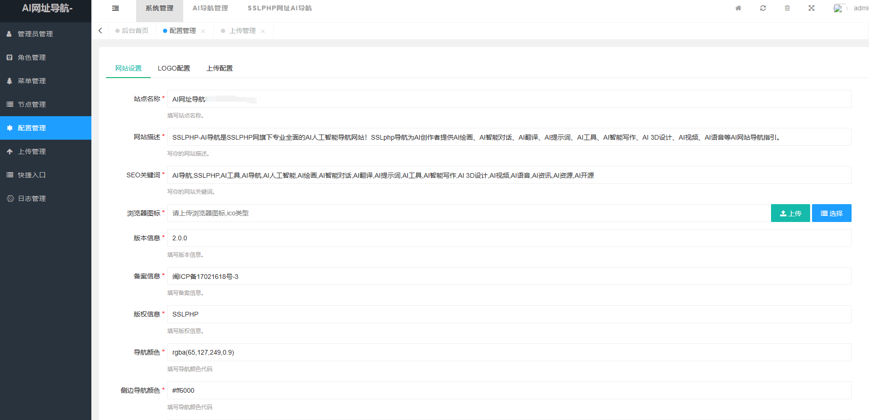Click the 导航颜色 rgba input field

coord(509,352)
